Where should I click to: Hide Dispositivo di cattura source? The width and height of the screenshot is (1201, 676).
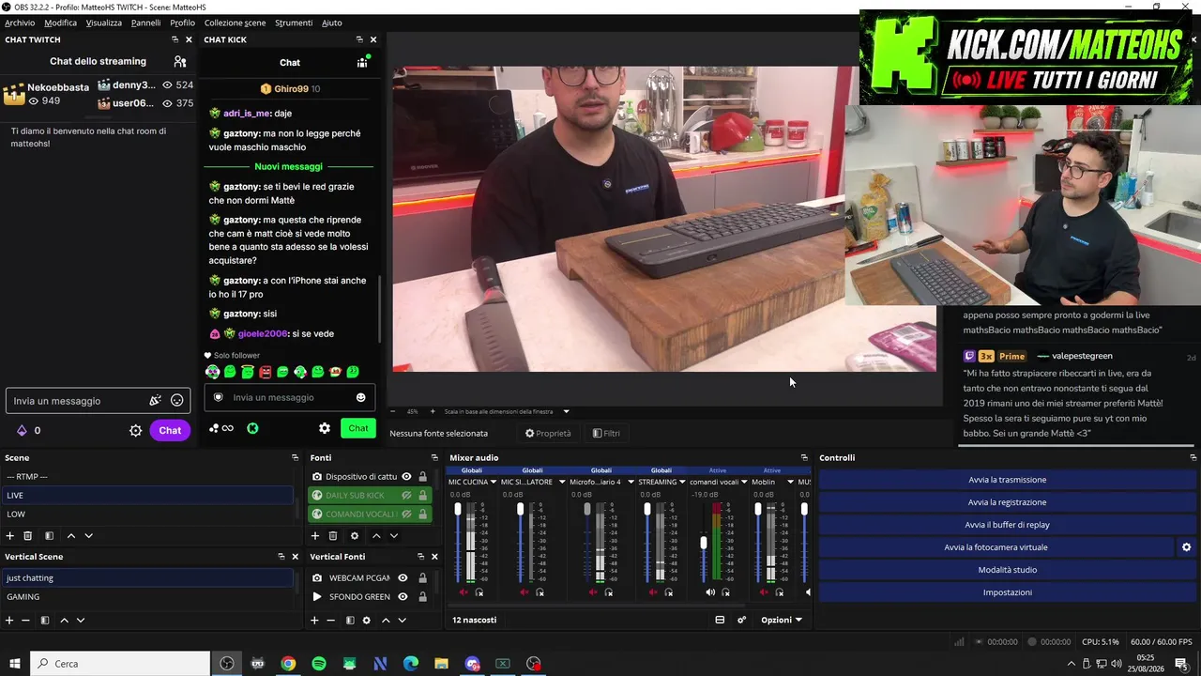pos(406,477)
